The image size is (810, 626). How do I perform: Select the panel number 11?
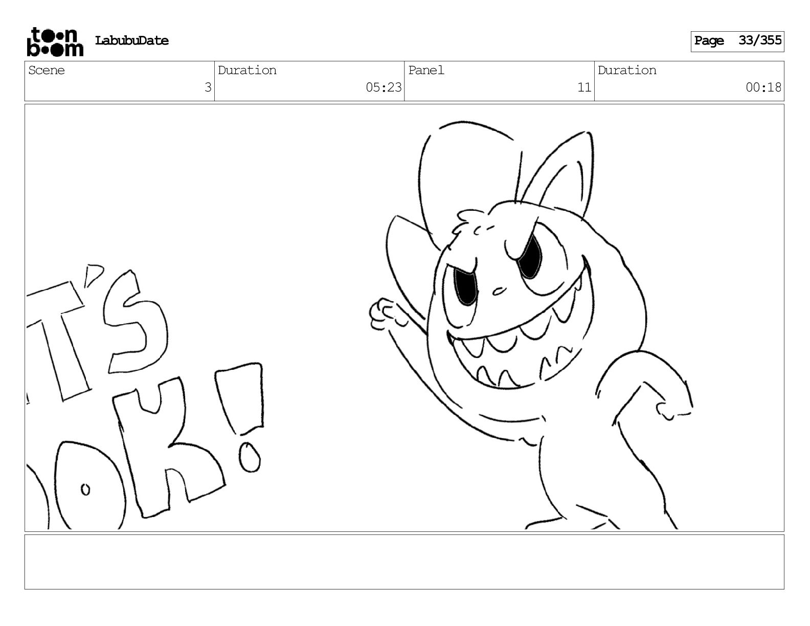tap(584, 87)
